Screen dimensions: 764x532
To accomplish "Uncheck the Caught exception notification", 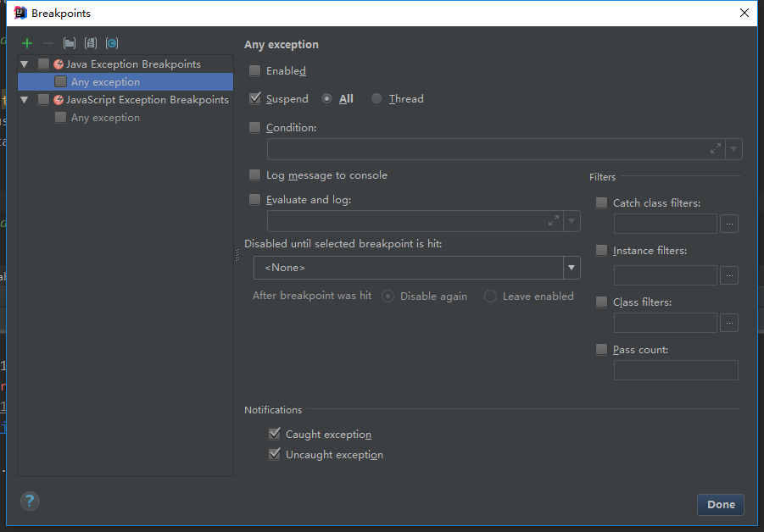I will click(x=275, y=434).
